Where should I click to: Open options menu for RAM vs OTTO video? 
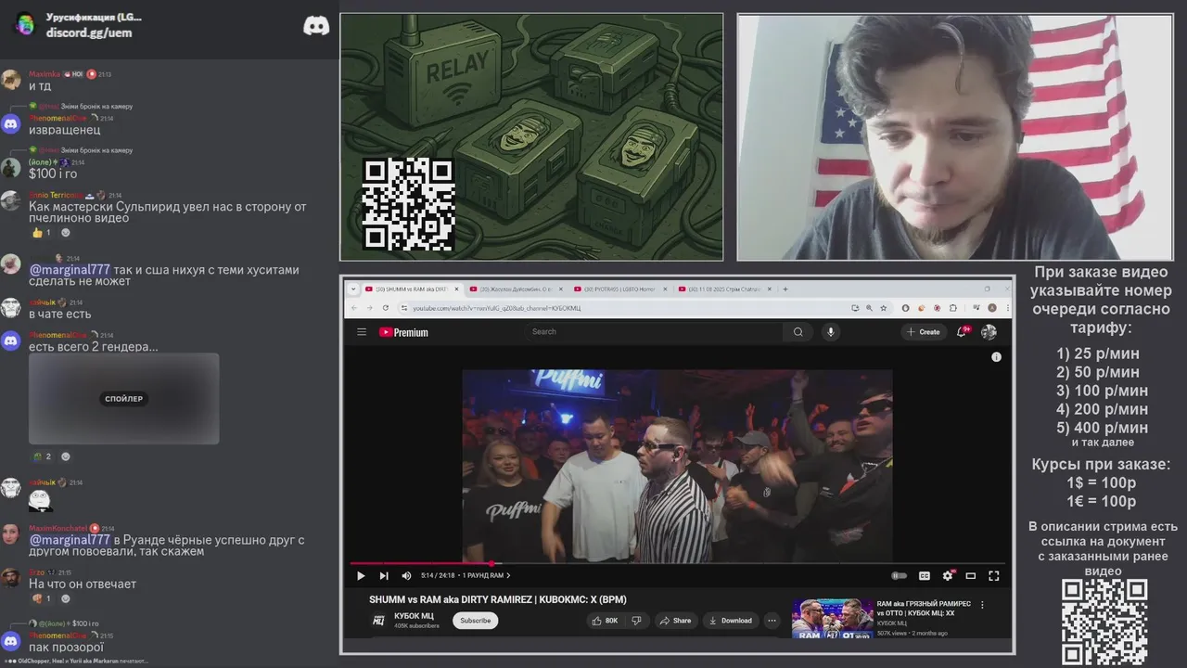982,605
